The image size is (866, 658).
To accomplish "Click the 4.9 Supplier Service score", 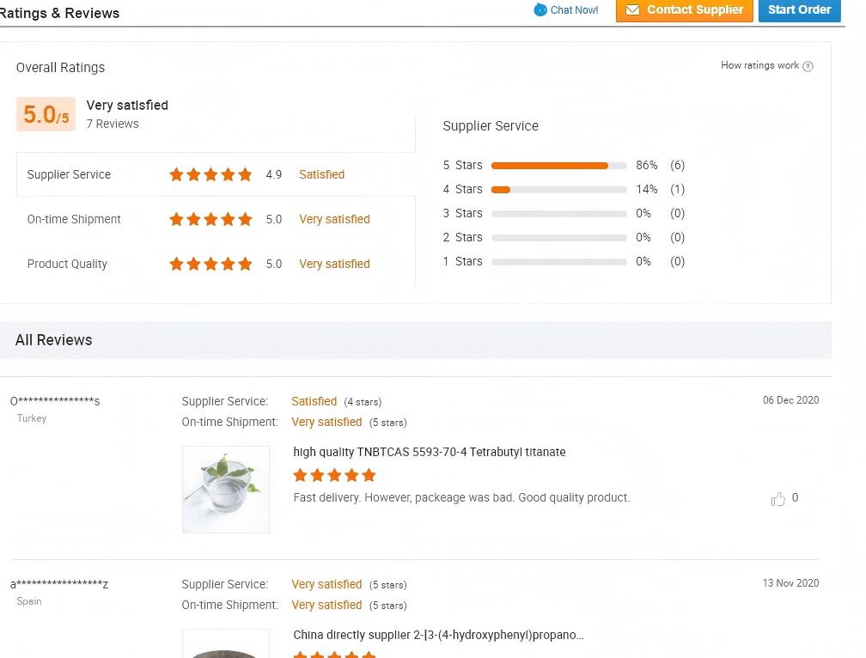I will [x=273, y=174].
